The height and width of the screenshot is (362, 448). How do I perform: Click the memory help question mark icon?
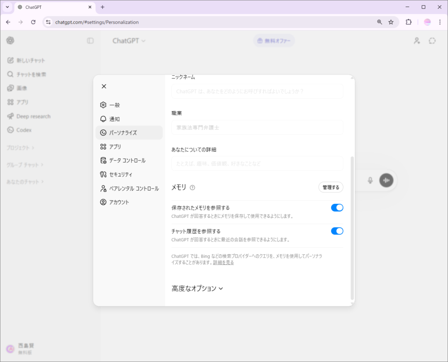(x=192, y=188)
